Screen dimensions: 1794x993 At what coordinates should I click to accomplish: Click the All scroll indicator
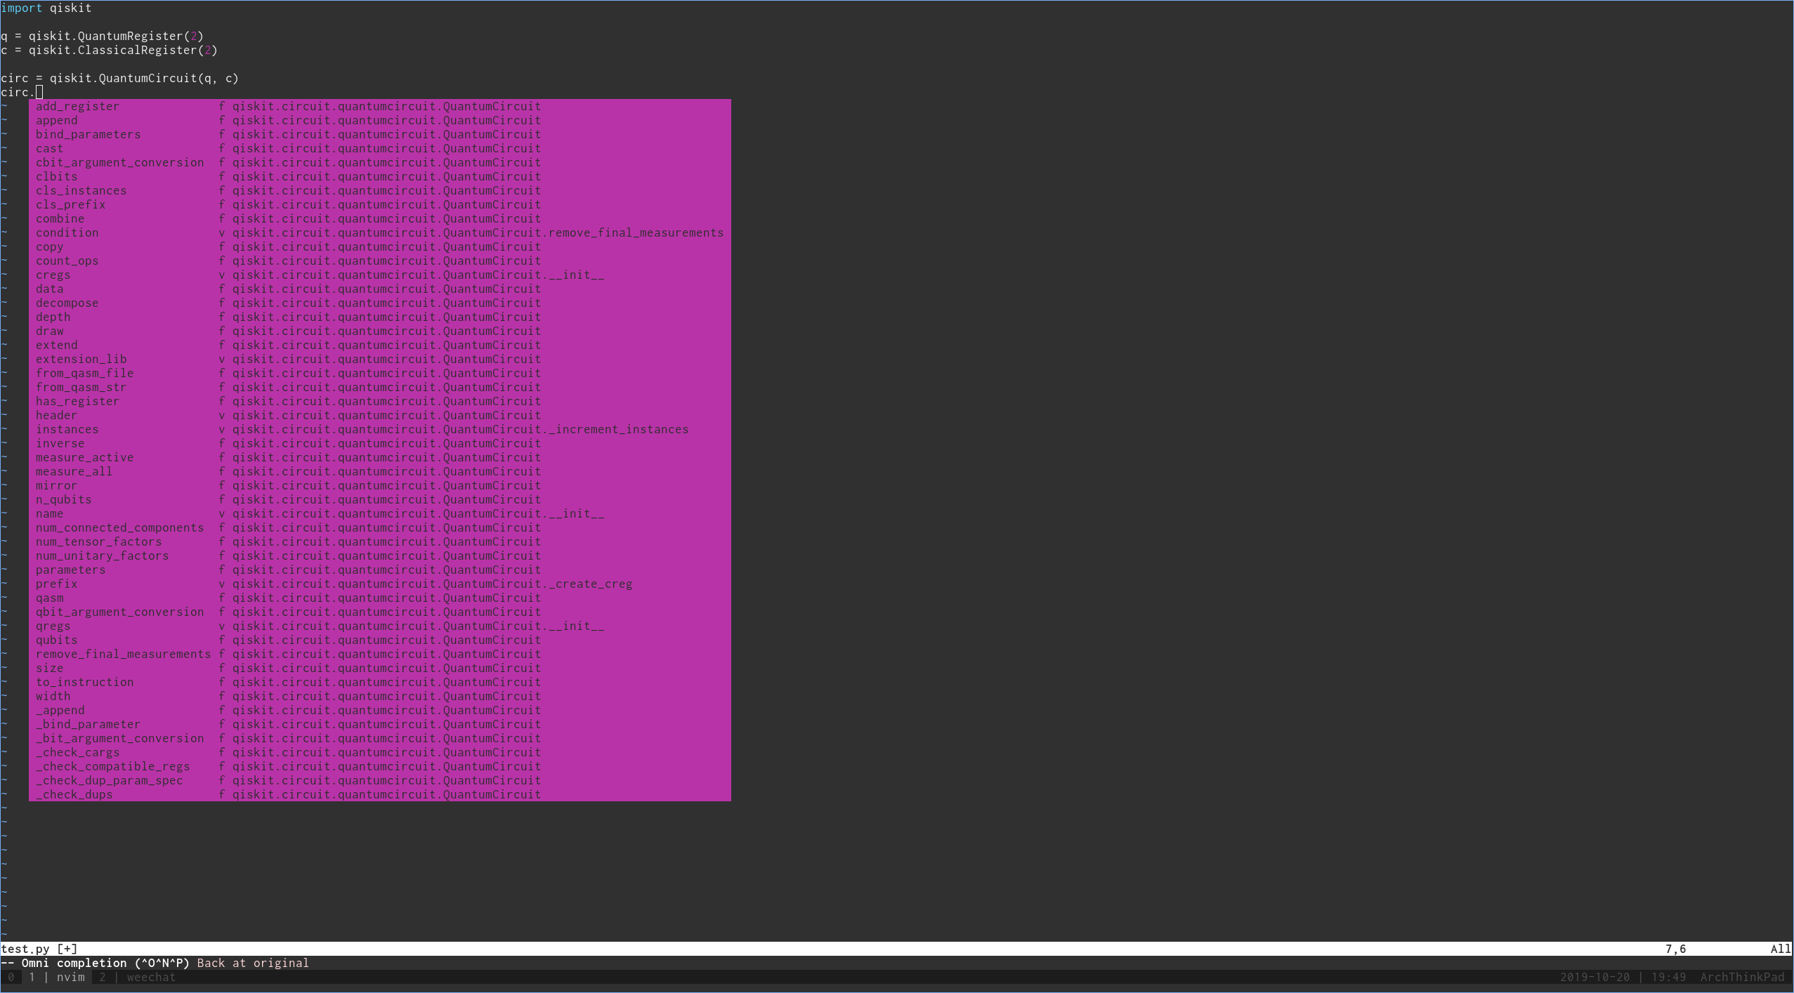point(1780,948)
